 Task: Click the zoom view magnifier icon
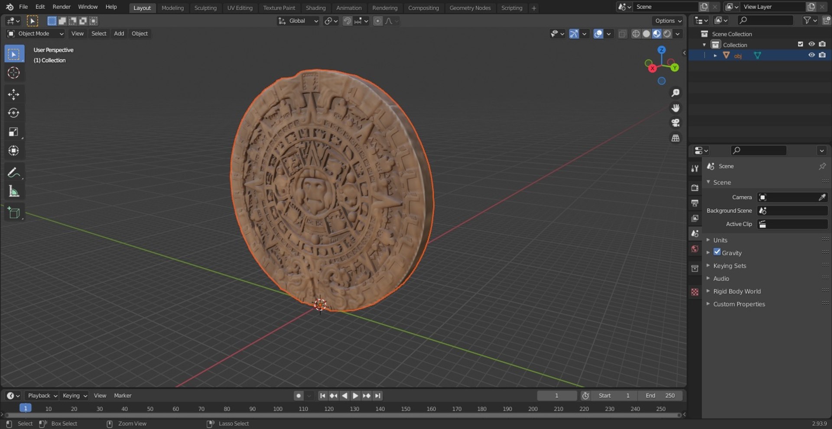click(675, 93)
